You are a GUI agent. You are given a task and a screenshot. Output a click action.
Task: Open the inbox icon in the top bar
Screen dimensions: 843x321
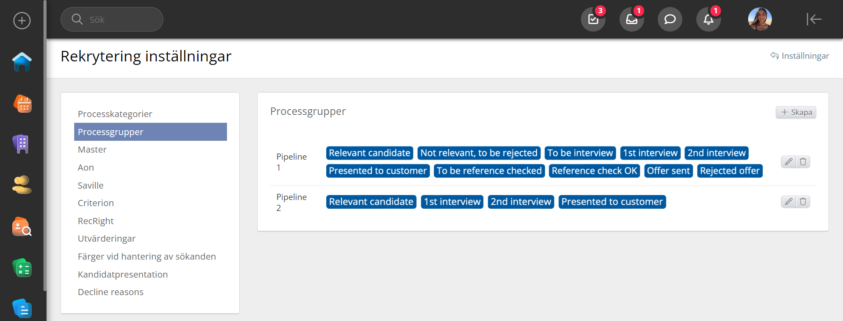tap(631, 19)
